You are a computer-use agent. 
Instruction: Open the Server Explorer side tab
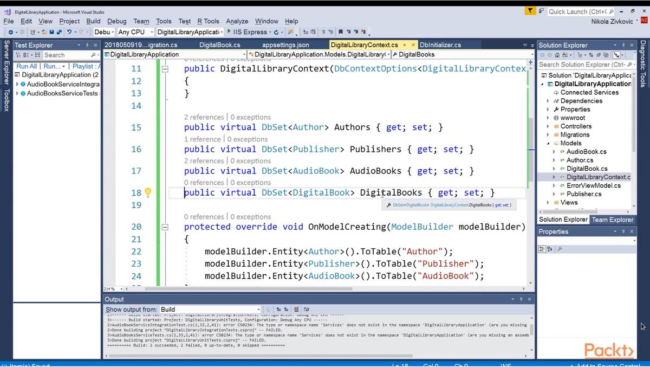pyautogui.click(x=6, y=63)
